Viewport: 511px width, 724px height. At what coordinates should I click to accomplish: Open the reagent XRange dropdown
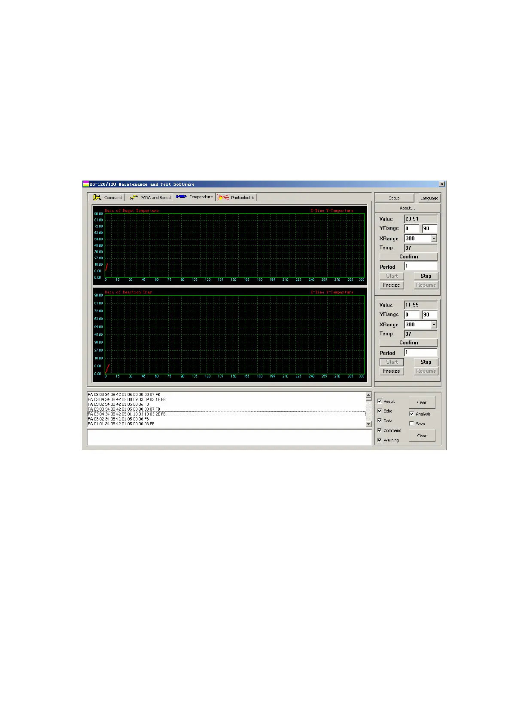coord(434,239)
